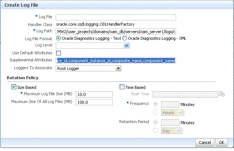Click the Create Log File title

[x=21, y=5]
